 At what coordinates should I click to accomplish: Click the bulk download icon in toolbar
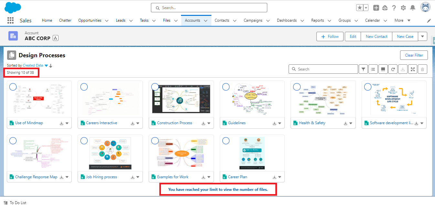click(403, 69)
